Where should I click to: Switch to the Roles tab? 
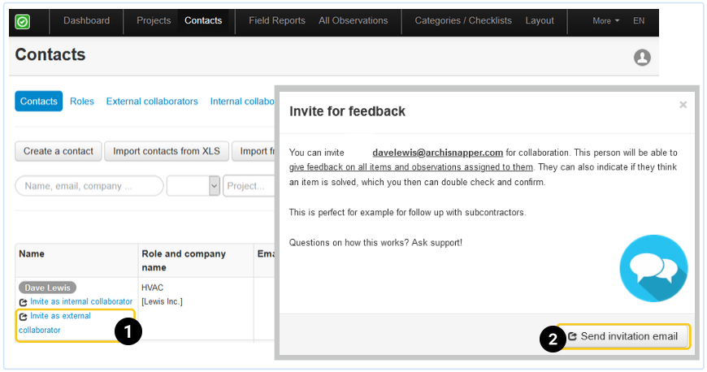pyautogui.click(x=82, y=102)
